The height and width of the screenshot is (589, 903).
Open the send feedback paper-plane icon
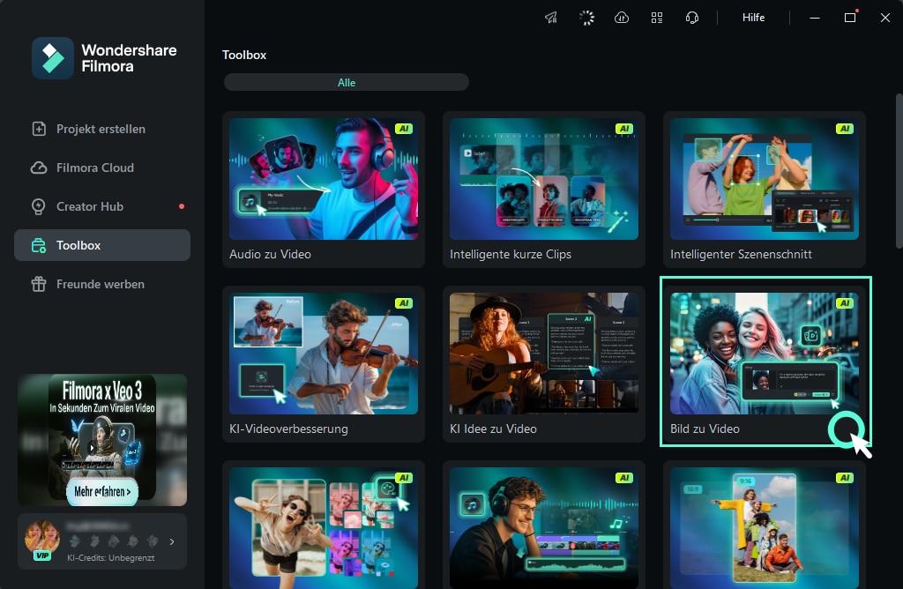click(551, 18)
